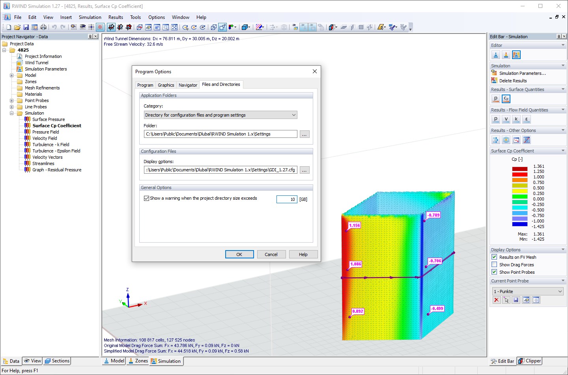568x375 pixels.
Task: Click Cancel in Program Options dialog
Action: coord(271,254)
